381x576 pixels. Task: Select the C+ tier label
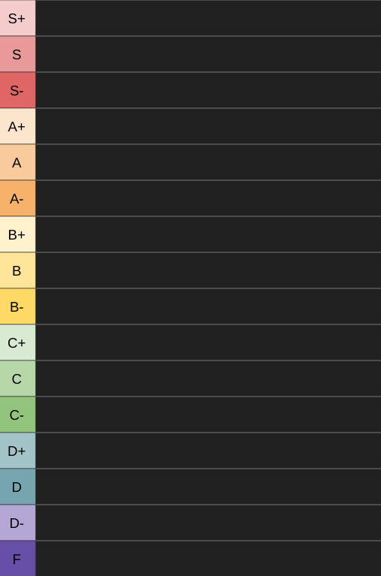click(17, 342)
